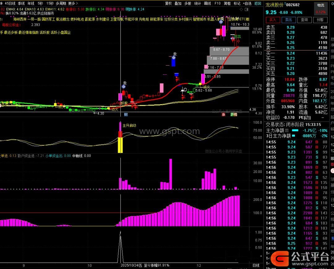Click the 跌榜 tag on chart bottom
The height and width of the screenshot is (269, 334).
point(234,115)
